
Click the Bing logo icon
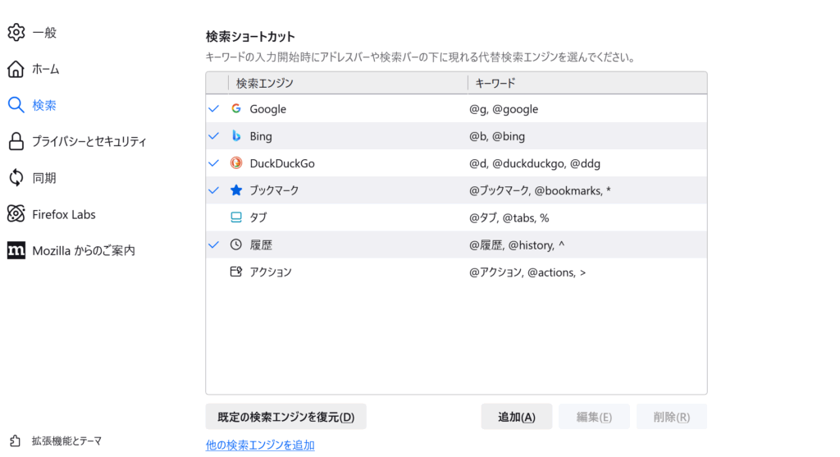pos(236,136)
